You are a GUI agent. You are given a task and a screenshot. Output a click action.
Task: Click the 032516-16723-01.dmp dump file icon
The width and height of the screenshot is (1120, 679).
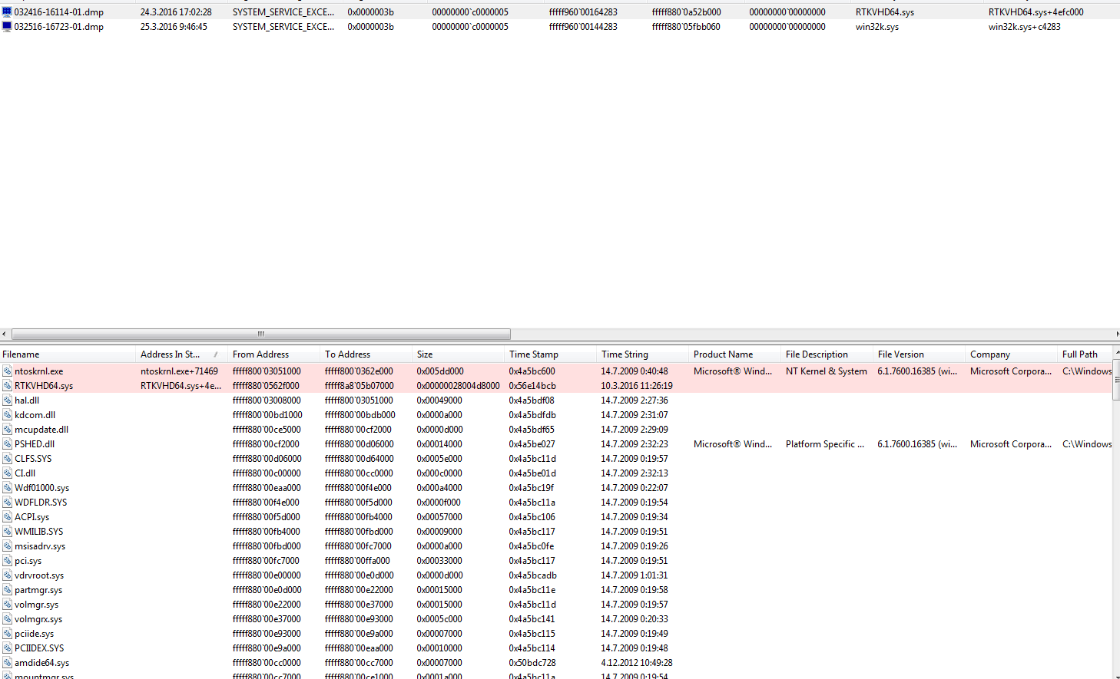7,27
